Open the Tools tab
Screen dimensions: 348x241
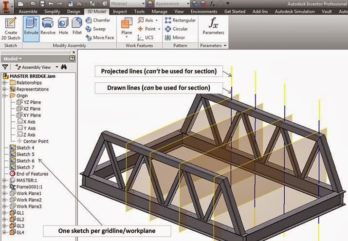[139, 12]
